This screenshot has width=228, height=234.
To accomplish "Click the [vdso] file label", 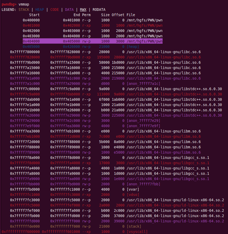I will (133, 195).
